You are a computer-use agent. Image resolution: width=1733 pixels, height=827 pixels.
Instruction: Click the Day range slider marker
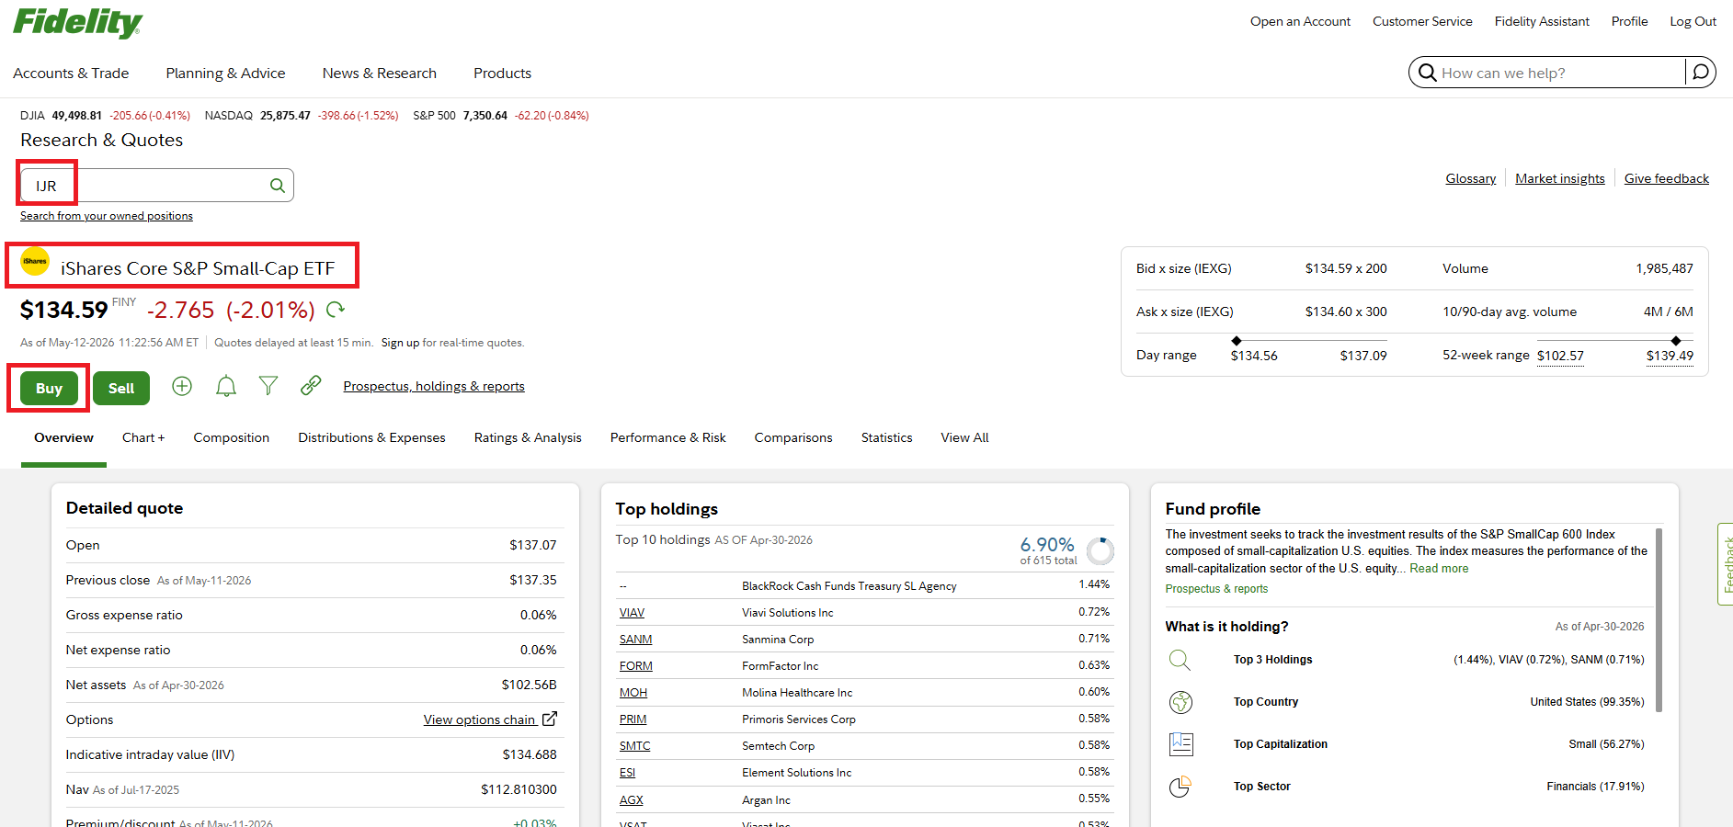point(1237,341)
